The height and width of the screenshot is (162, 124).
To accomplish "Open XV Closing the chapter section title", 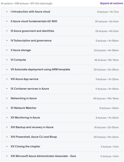I will pos(25,147).
